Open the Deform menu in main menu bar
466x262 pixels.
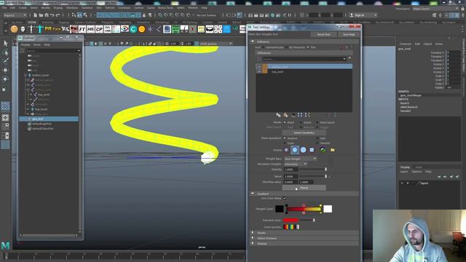pos(110,8)
